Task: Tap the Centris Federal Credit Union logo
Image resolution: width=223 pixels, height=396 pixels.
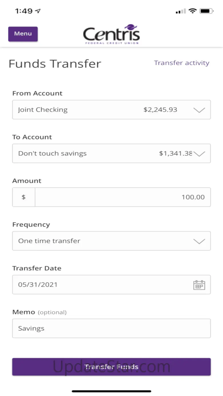Action: point(111,34)
